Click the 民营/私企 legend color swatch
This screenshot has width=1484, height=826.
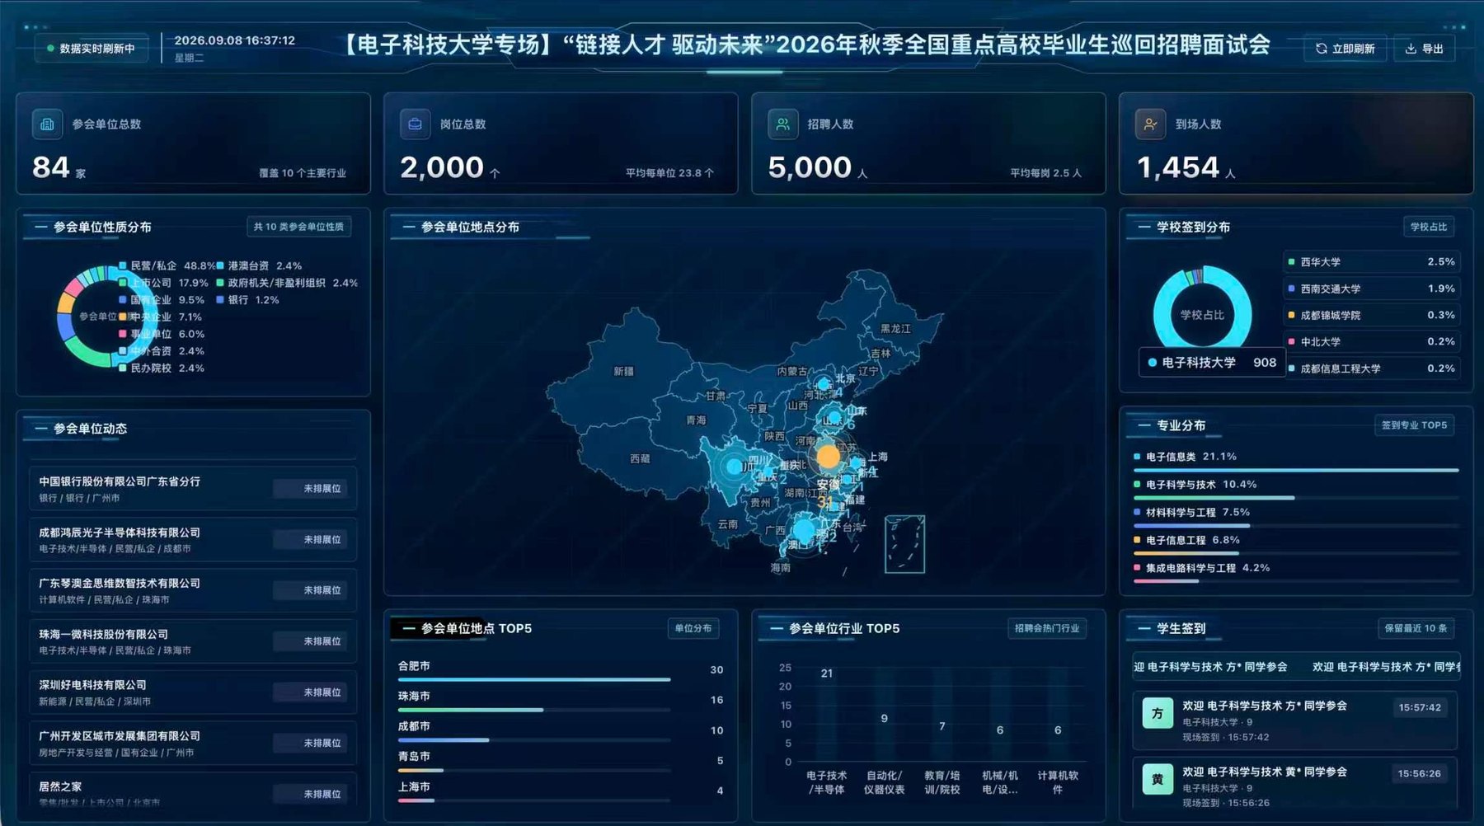pos(123,265)
